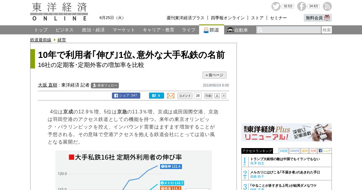Share article via Facebook シェア 347 button

point(126,96)
